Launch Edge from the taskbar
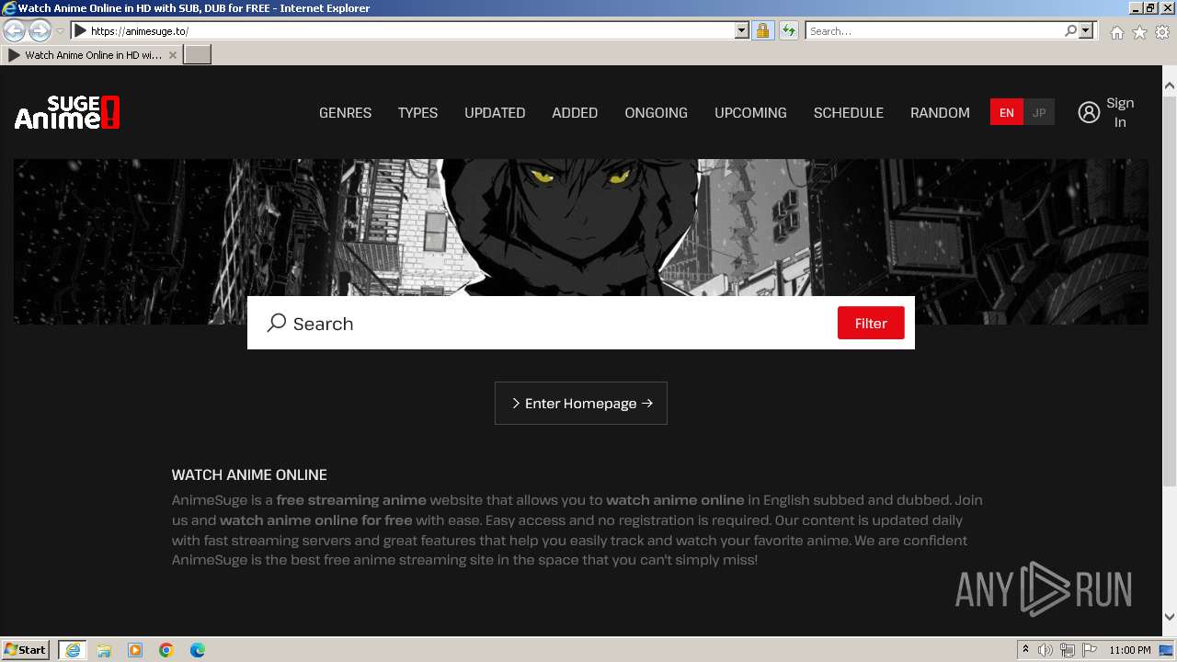 (x=198, y=649)
